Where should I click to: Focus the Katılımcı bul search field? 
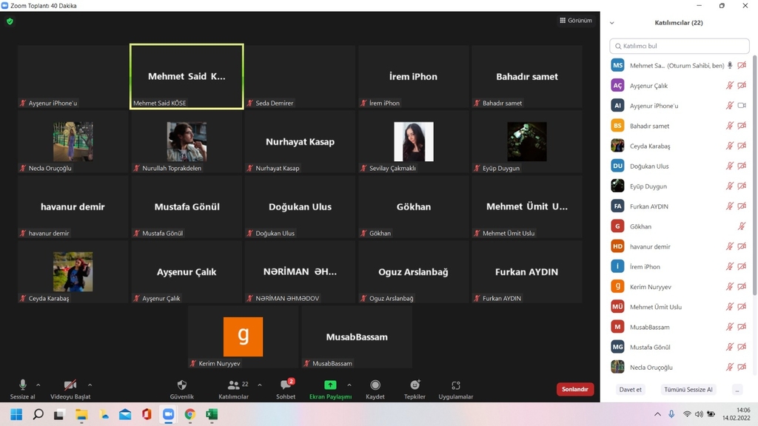tap(680, 46)
